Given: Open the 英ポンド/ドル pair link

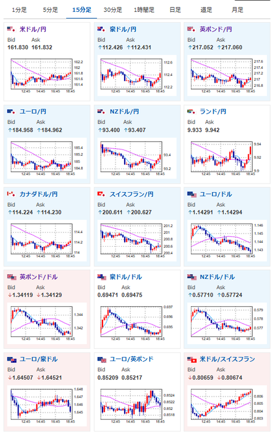Looking at the screenshot, I should (39, 277).
